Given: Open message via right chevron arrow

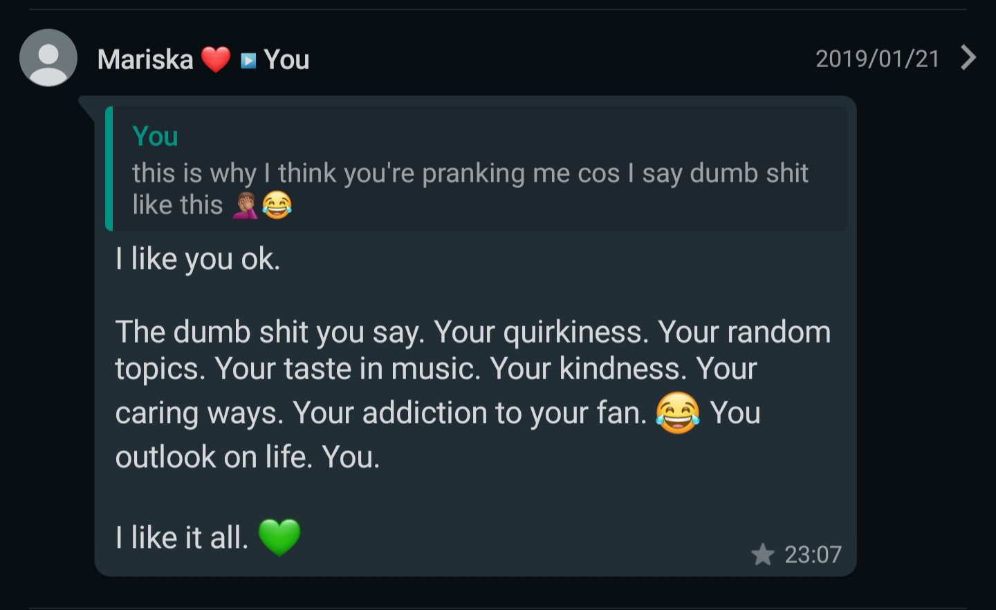Looking at the screenshot, I should [968, 58].
